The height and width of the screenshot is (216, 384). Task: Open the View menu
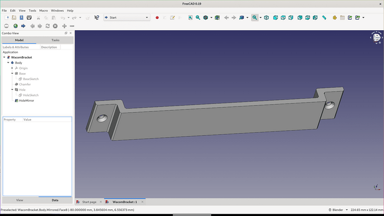(22, 11)
